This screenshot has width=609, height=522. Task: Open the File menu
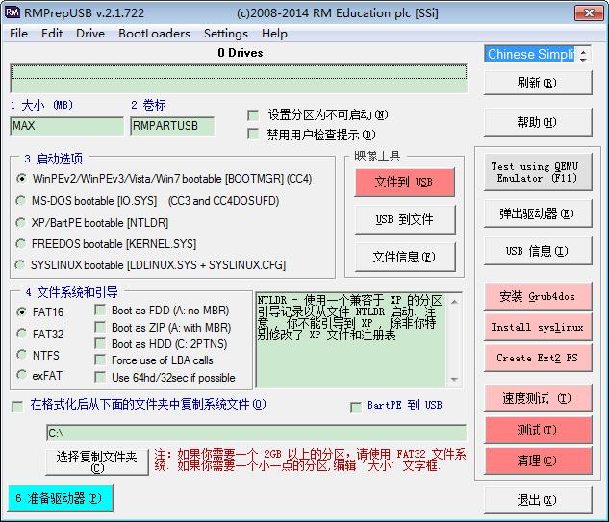(x=18, y=34)
